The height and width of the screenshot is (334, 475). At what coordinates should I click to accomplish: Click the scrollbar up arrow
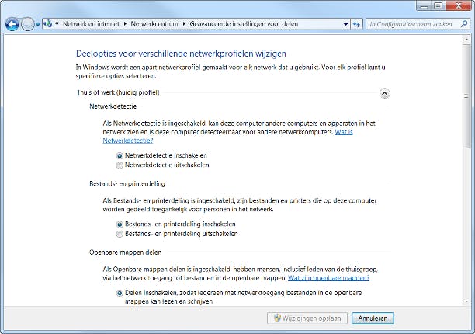pyautogui.click(x=466, y=40)
